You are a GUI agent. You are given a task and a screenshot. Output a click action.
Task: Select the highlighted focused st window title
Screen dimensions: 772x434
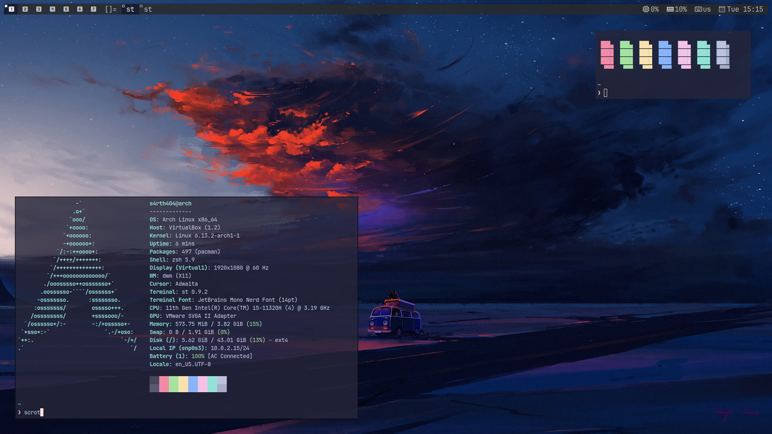(x=130, y=9)
